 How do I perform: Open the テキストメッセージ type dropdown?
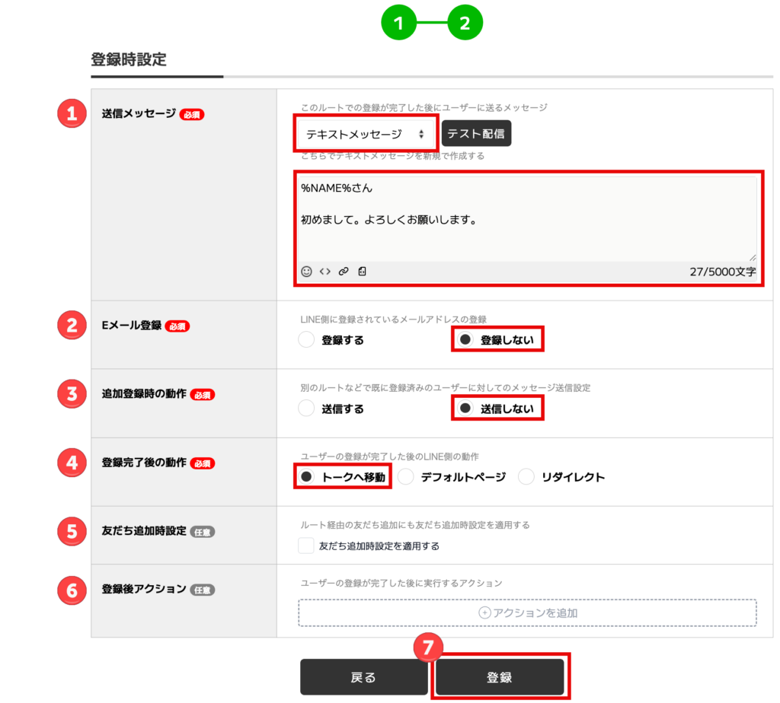click(366, 134)
